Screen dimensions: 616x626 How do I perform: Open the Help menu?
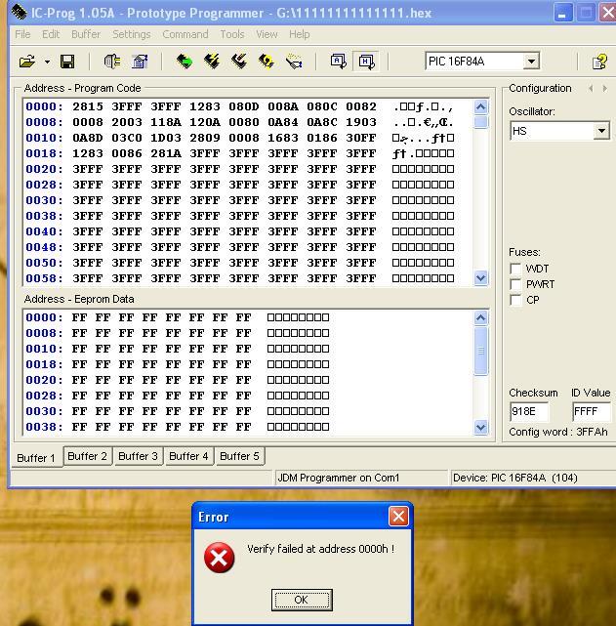click(300, 34)
